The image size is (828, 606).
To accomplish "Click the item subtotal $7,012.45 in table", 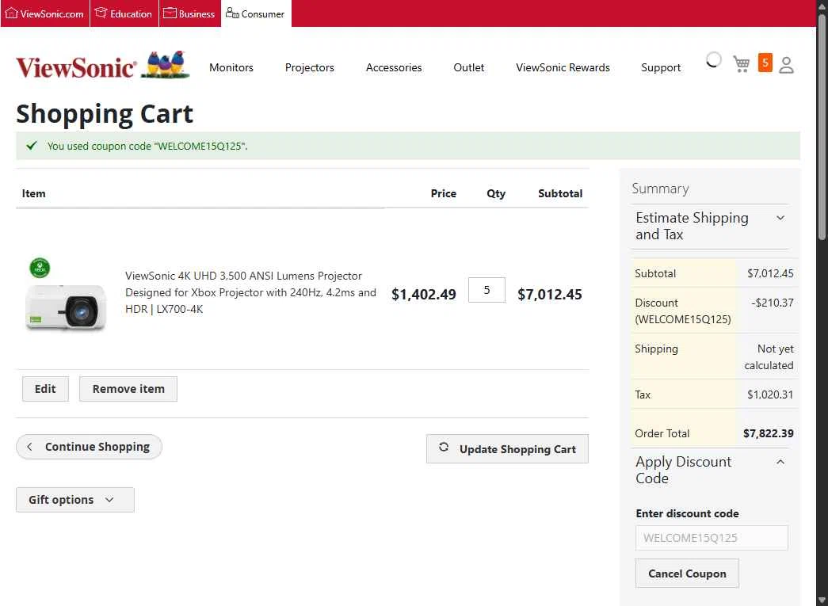I will click(550, 294).
